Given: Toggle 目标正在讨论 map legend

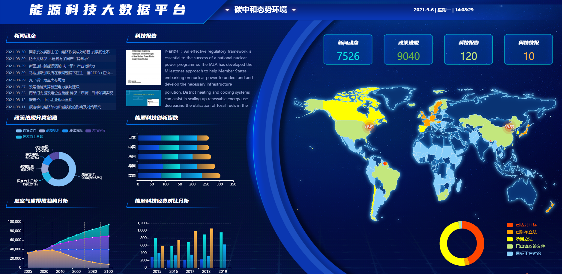Looking at the screenshot, I should pos(524,254).
